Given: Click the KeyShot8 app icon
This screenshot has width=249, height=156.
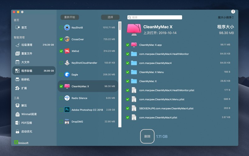Looking at the screenshot, I should (x=67, y=27).
